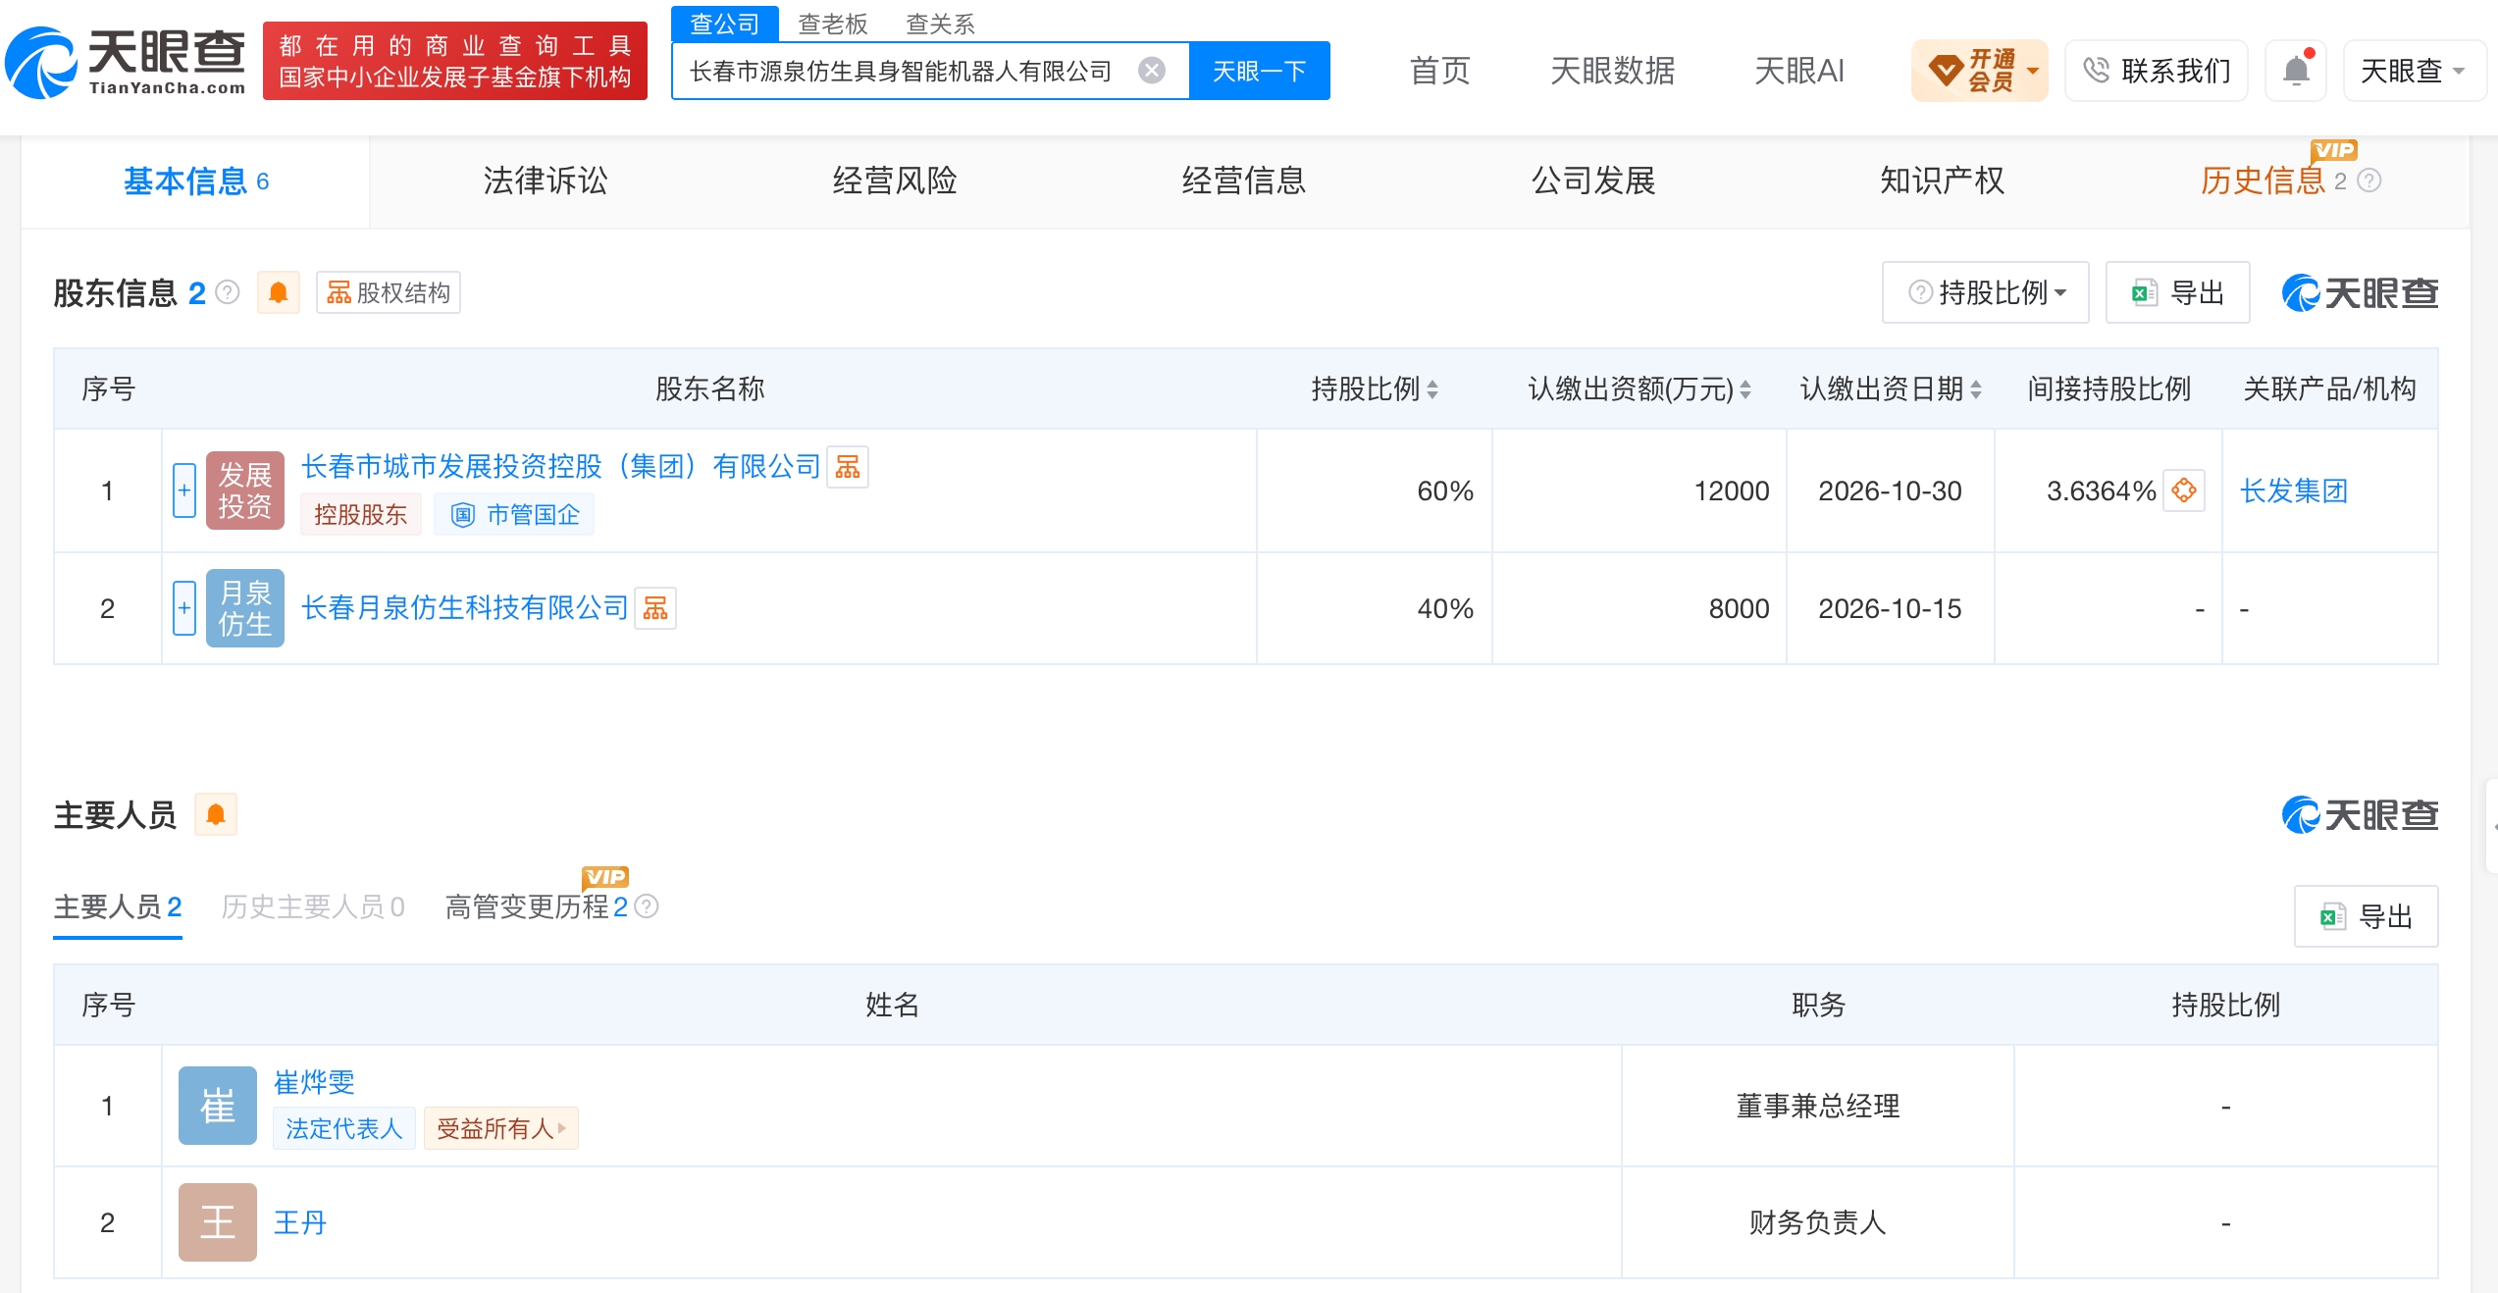Open the 持股比例 dropdown above the table
Viewport: 2498px width, 1293px height.
click(x=1986, y=292)
